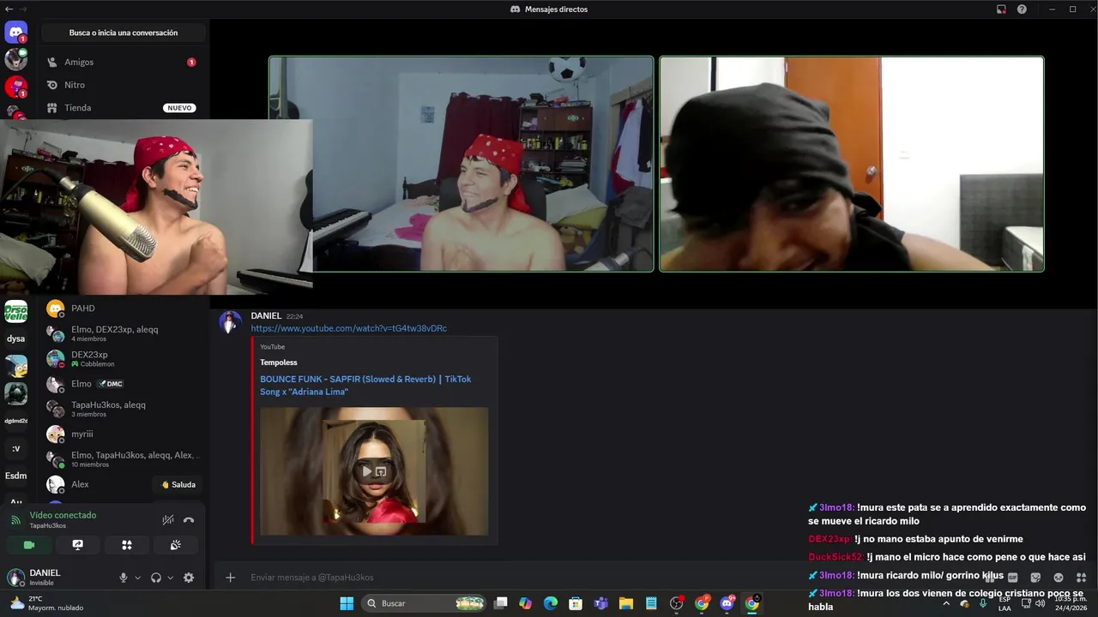Open the PAHD direct message
This screenshot has width=1098, height=617.
123,308
